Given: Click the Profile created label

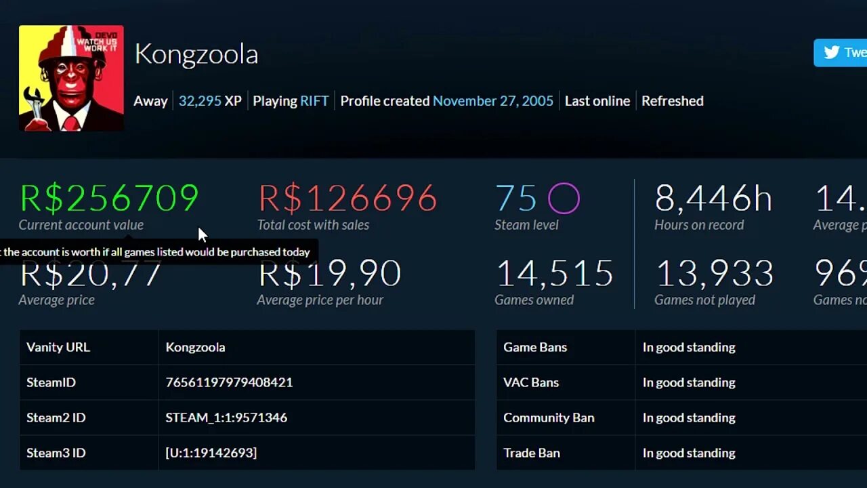Looking at the screenshot, I should pos(385,101).
